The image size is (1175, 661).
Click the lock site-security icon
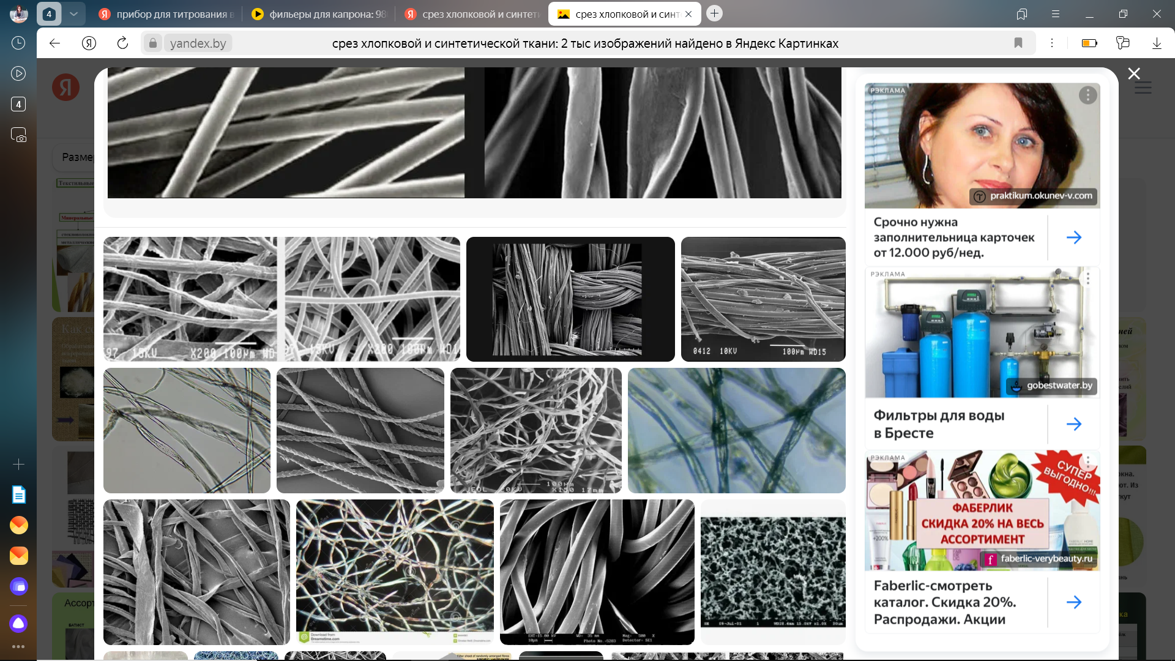point(153,43)
